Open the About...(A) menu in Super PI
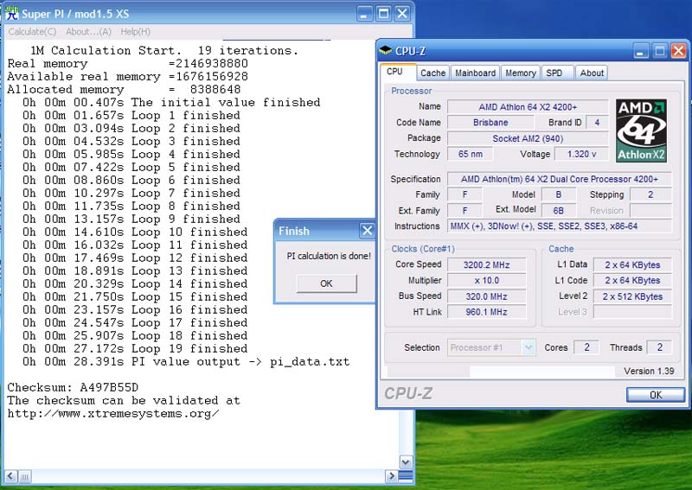Image resolution: width=692 pixels, height=490 pixels. pyautogui.click(x=88, y=32)
